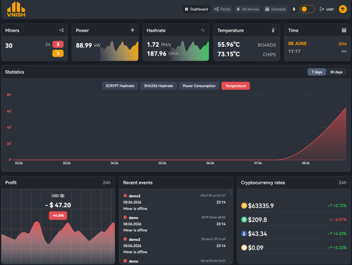
Task: Click the 88.99 kW power value
Action: click(88, 45)
